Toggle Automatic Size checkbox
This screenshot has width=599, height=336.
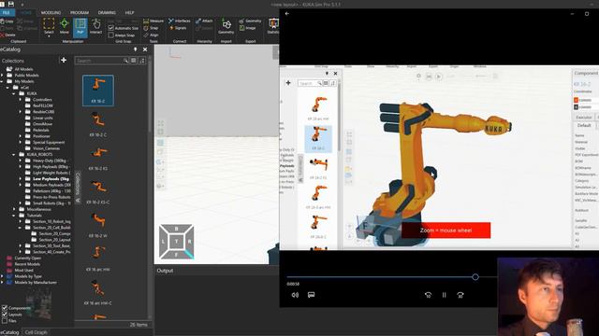click(110, 28)
